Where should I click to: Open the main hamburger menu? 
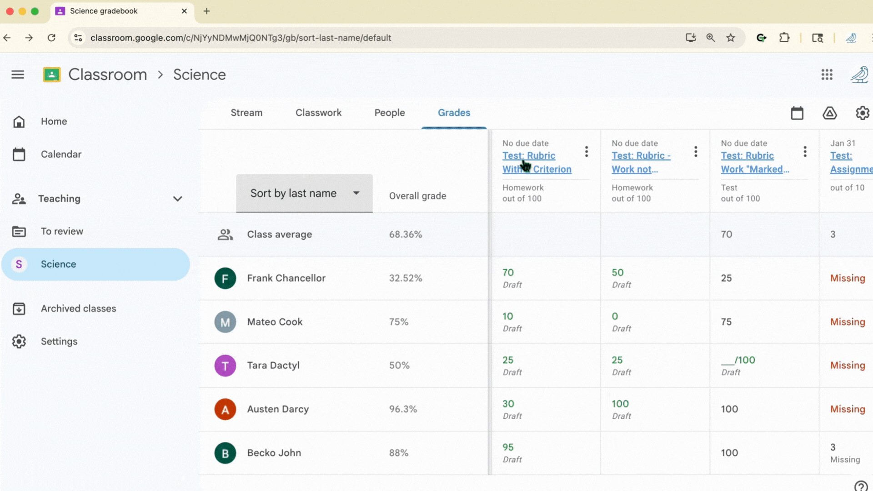pyautogui.click(x=18, y=75)
